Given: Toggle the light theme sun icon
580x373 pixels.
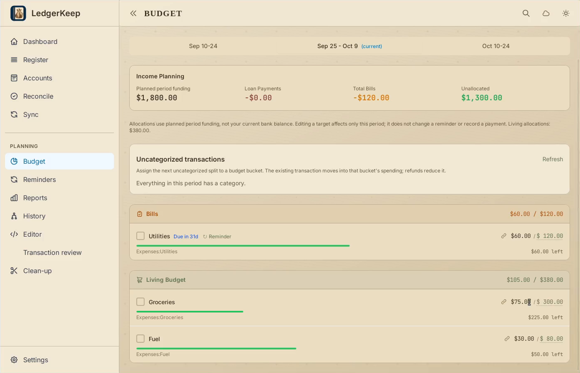Looking at the screenshot, I should point(566,13).
